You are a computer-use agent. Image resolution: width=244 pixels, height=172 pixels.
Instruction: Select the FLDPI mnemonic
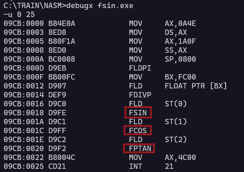140,68
